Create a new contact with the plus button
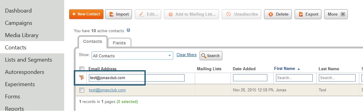 [x=86, y=14]
